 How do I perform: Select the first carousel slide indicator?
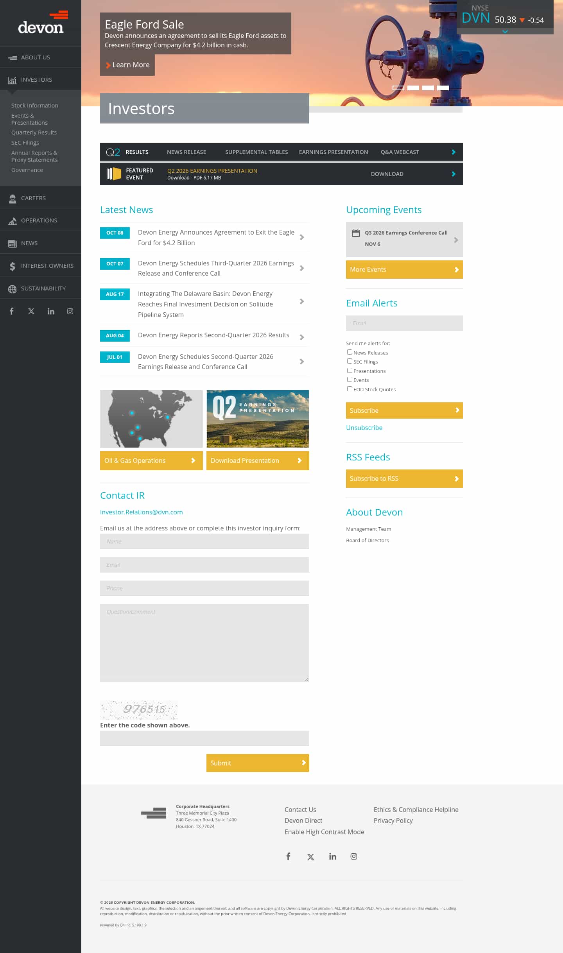coord(398,88)
